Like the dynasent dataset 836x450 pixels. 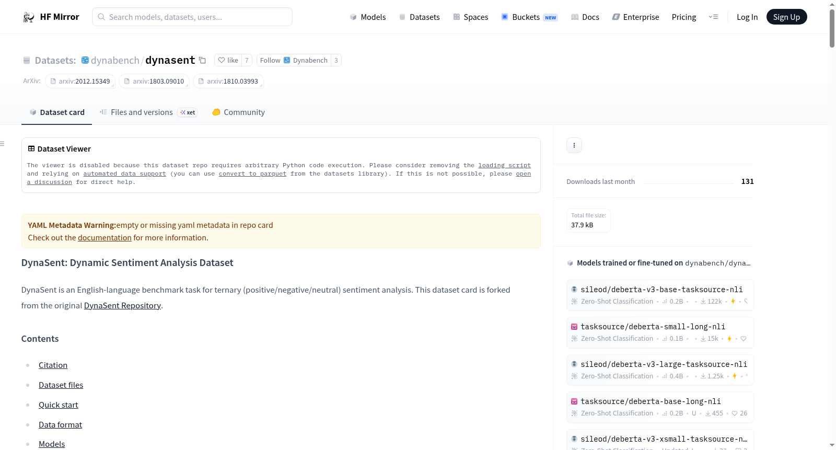[228, 61]
